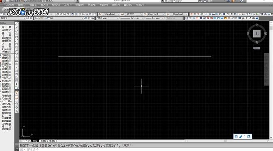Click the Text Style icon
Viewport: 273px width, 151px height.
(x=100, y=14)
